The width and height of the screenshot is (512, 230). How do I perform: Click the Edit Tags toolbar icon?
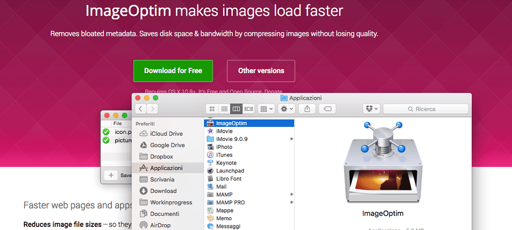[327, 109]
